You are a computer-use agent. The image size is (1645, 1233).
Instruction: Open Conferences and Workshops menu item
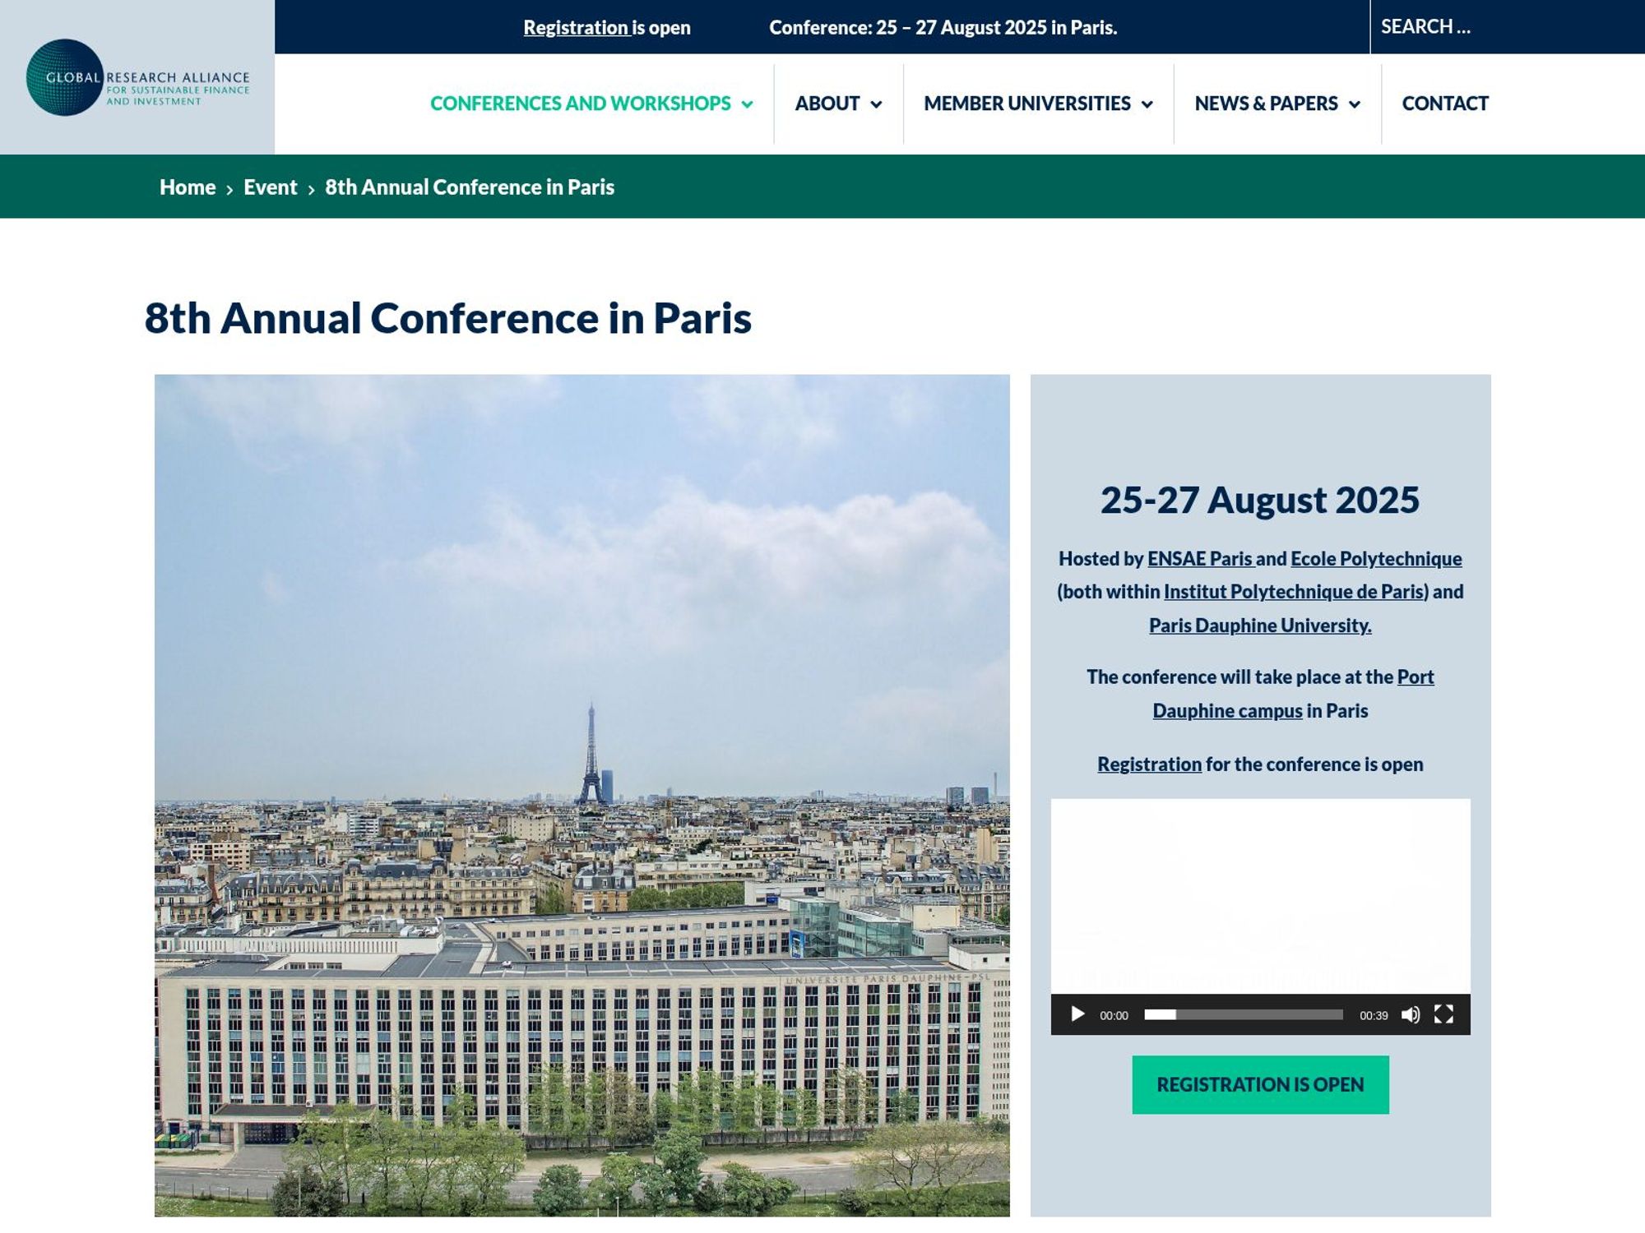click(580, 104)
